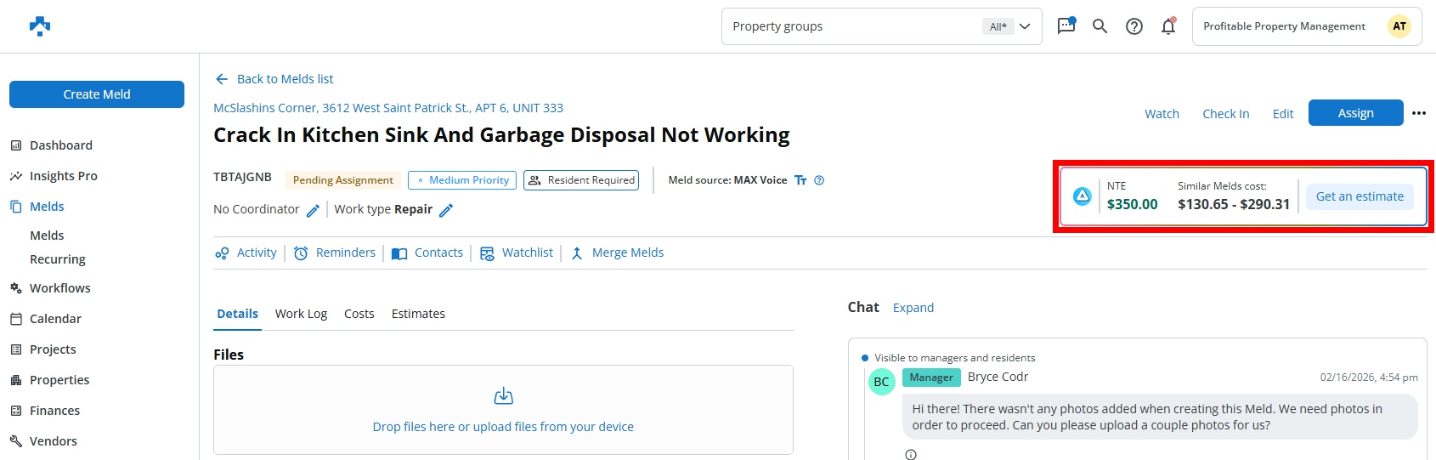Open the chat messages icon in header

point(1066,26)
